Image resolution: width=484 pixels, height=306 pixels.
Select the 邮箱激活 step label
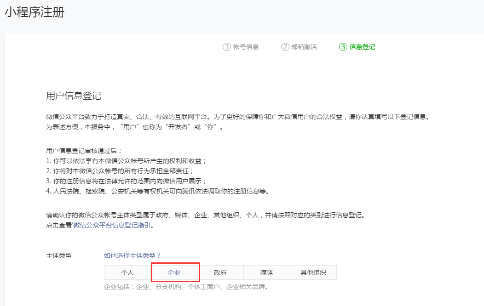304,47
